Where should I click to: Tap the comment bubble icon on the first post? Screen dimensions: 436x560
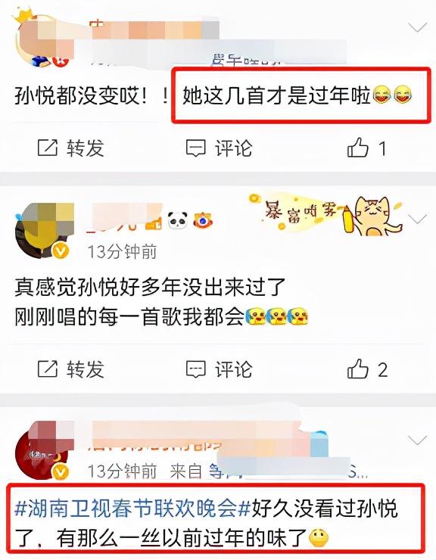click(195, 148)
